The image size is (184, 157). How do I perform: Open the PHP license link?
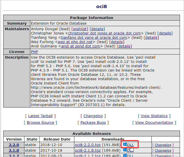[34, 52]
